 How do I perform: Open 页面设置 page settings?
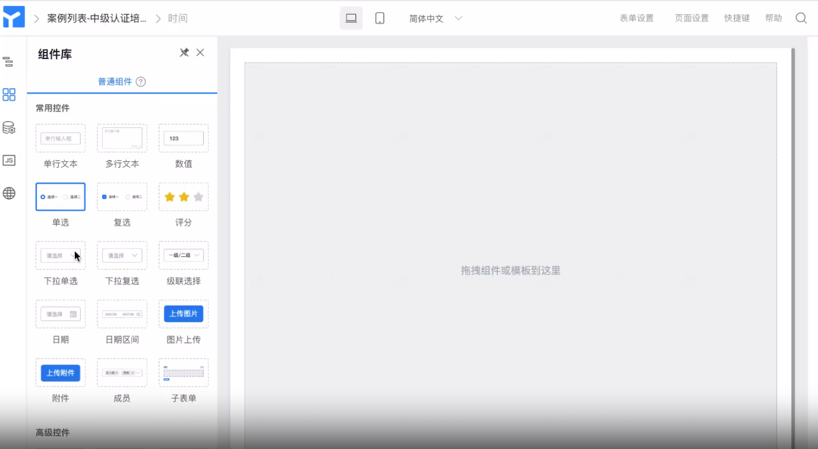(x=692, y=18)
